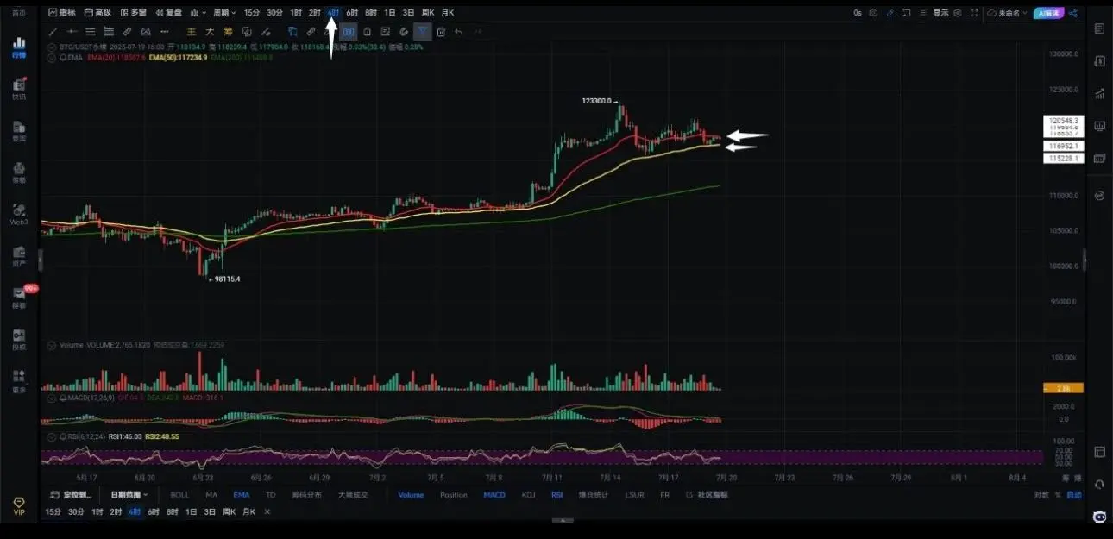Open customer service headset icon
1113x539 pixels.
pos(1099,485)
